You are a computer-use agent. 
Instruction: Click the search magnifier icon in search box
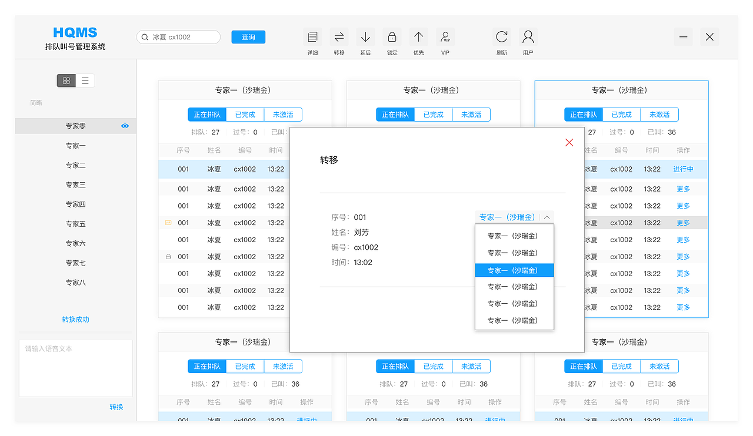(x=145, y=36)
